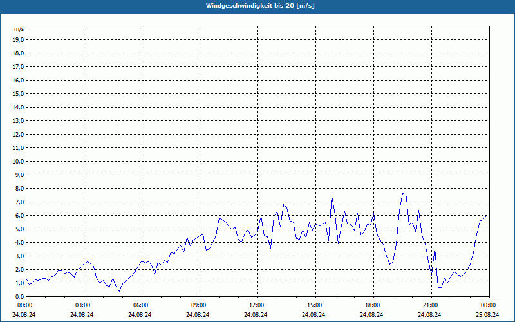
Task: Click the 03:00 time label
Action: coord(83,305)
